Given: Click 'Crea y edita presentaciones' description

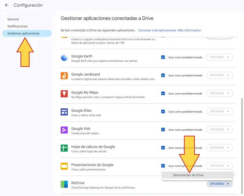Looking at the screenshot, I should pyautogui.click(x=88, y=169).
